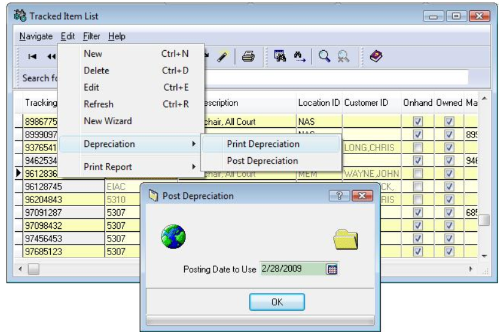The image size is (500, 334).
Task: Check the Onhand box in WAYNE,JOHN row
Action: click(419, 173)
